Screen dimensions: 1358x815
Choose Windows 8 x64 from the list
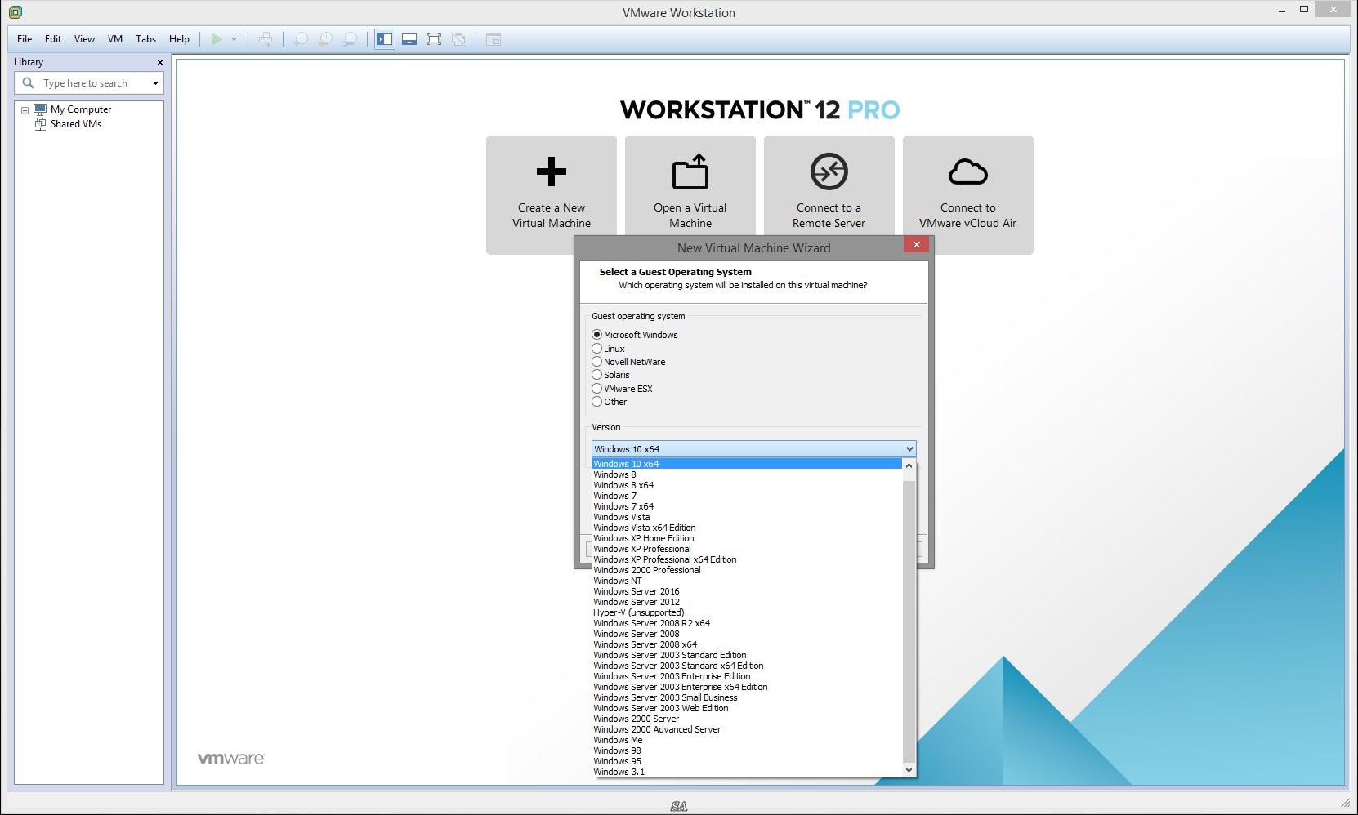747,485
